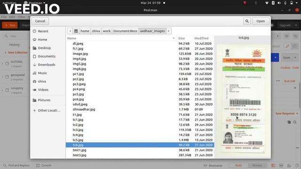Navigate to shiva in the path bar
Image resolution: width=301 pixels, height=169 pixels.
[96, 31]
